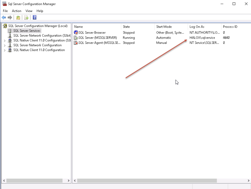Screen dimensions: 251x189
Task: Click the tree pane scroll right arrow
Action: tap(69, 181)
